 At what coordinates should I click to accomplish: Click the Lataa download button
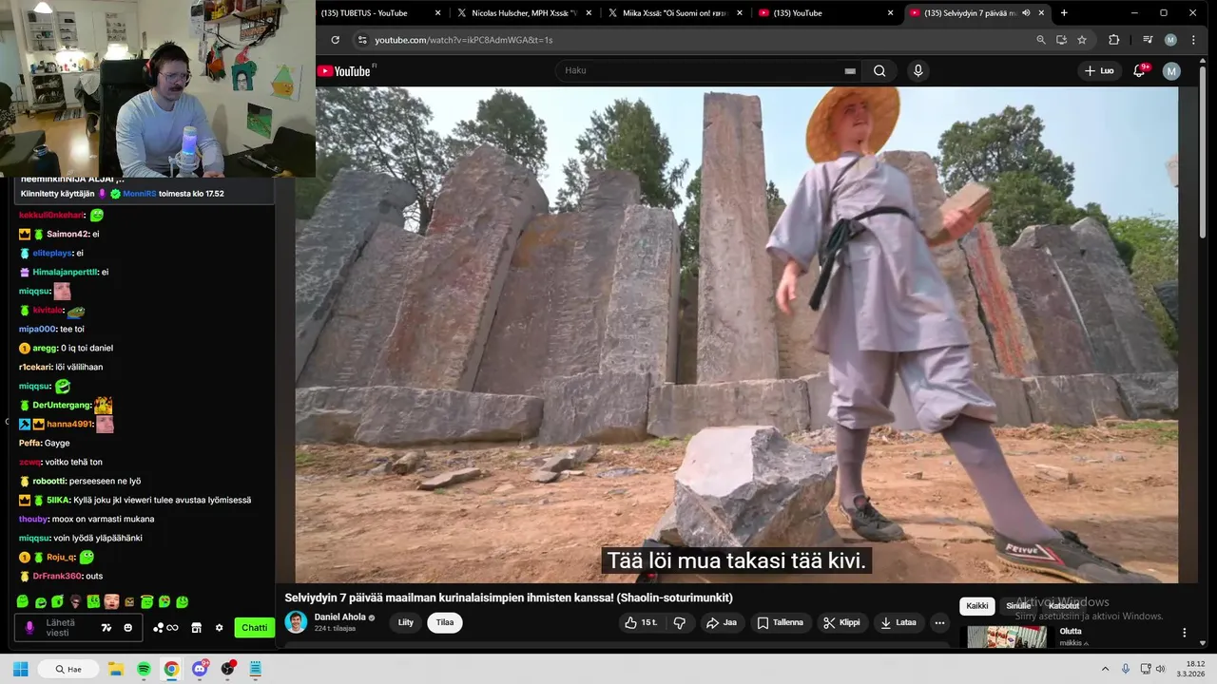click(x=898, y=623)
